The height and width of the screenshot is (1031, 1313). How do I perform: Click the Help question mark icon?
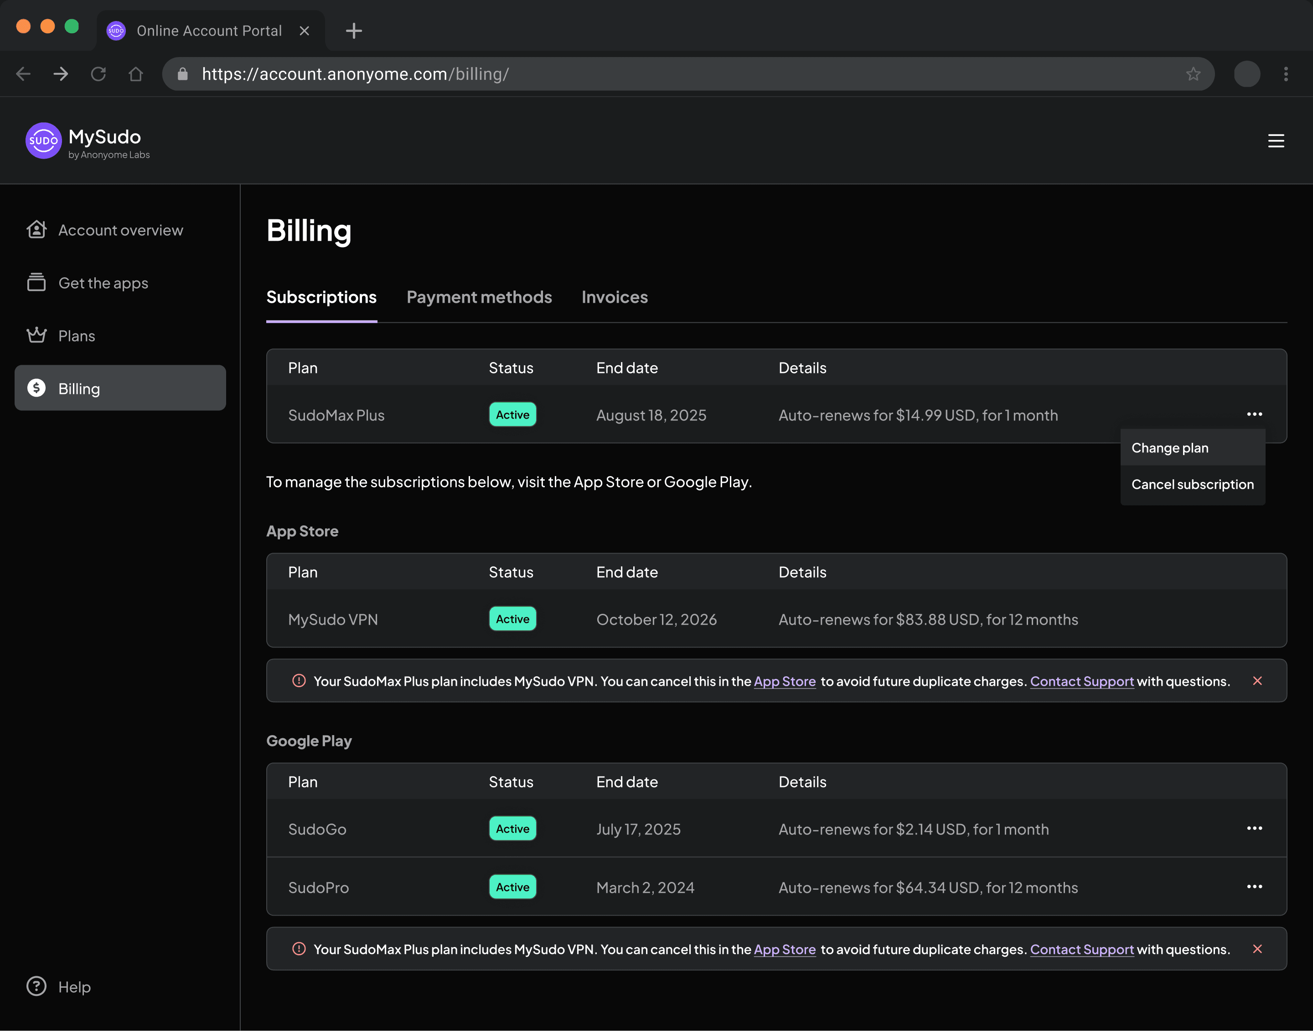[x=36, y=986]
